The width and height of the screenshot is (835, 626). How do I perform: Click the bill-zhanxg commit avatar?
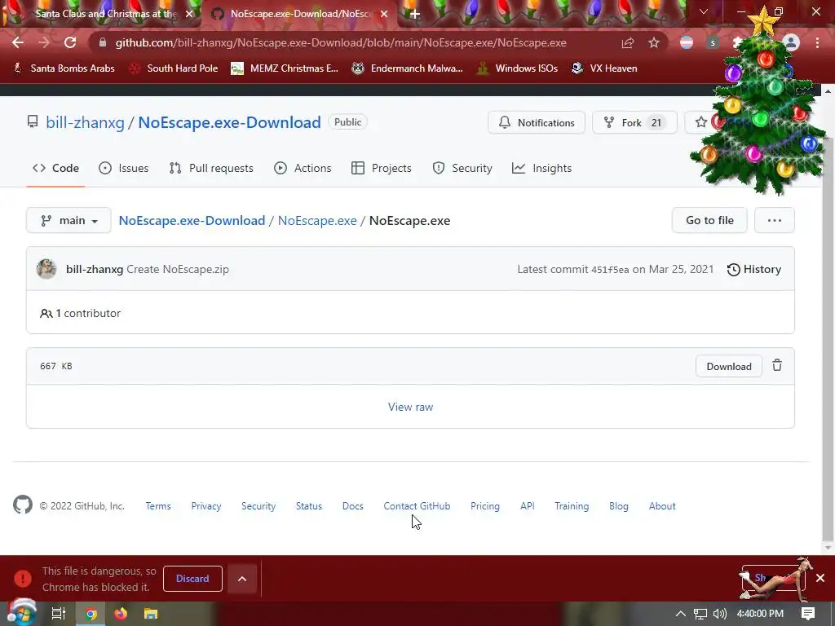click(46, 269)
